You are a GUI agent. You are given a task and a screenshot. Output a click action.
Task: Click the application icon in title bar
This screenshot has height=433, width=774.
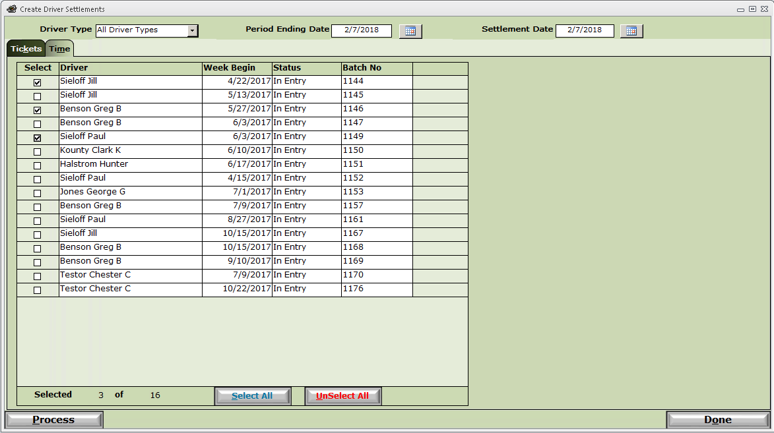click(11, 9)
